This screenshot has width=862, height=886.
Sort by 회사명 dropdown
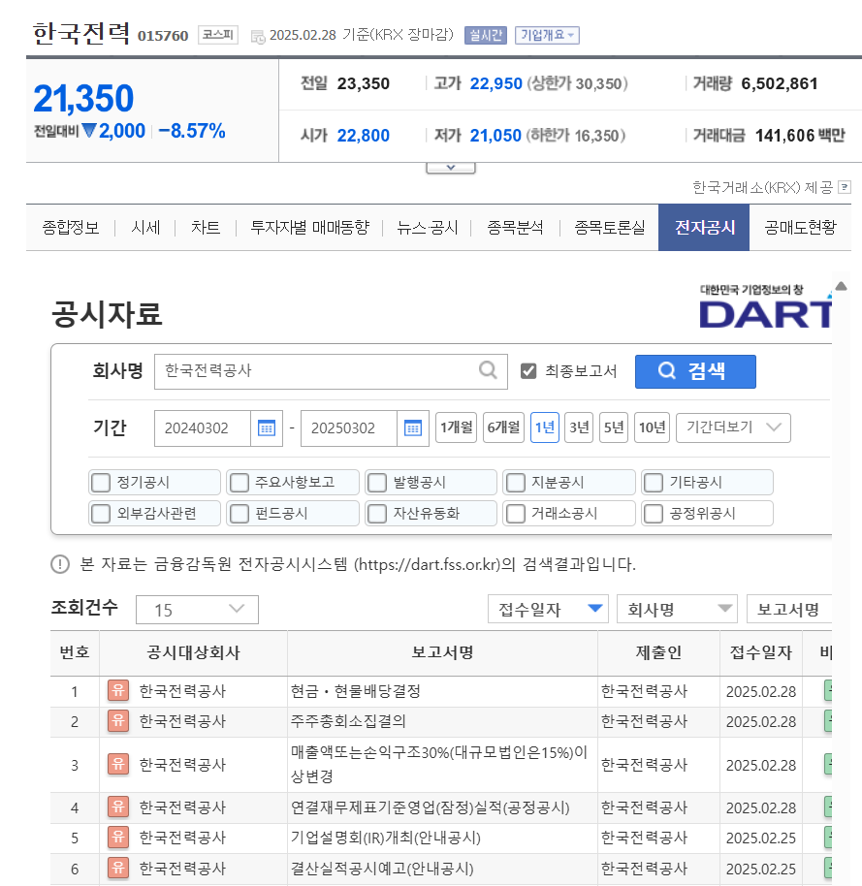[x=677, y=609]
